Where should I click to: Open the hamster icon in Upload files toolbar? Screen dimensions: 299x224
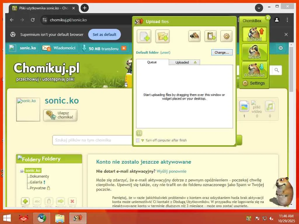[194, 36]
